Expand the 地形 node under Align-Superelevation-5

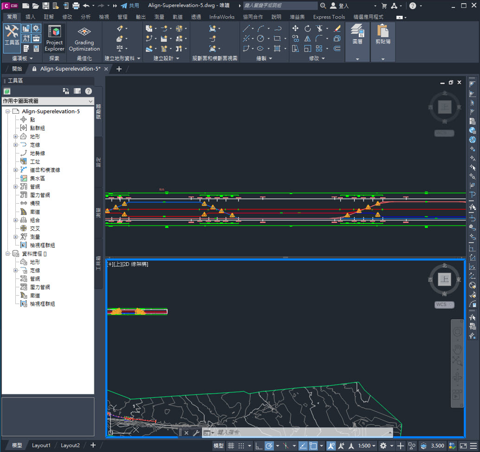[x=15, y=136]
